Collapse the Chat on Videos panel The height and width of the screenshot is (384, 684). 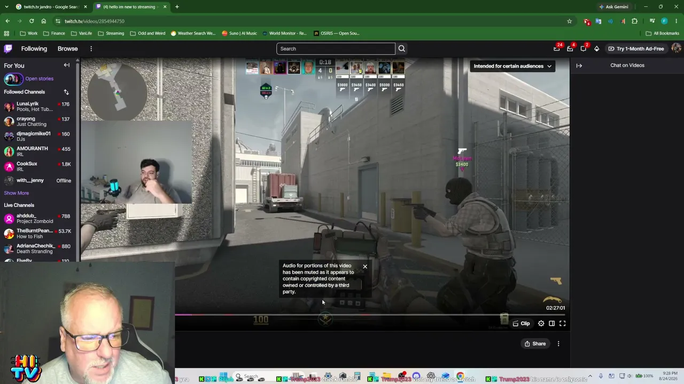click(579, 66)
